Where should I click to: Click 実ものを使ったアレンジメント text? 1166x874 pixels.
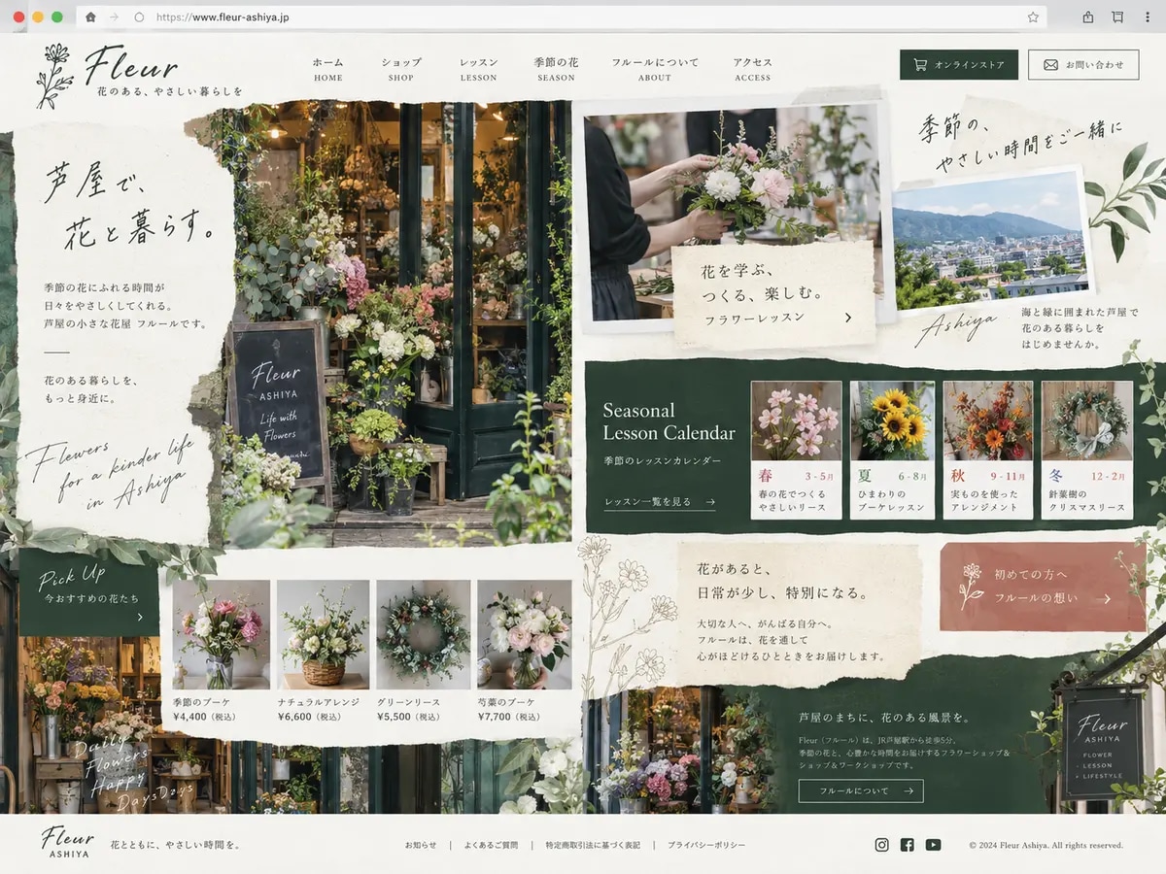click(x=985, y=501)
